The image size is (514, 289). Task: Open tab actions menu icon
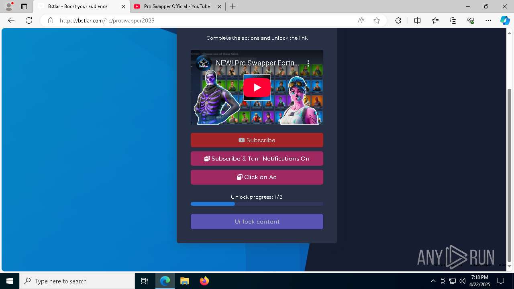pyautogui.click(x=24, y=6)
